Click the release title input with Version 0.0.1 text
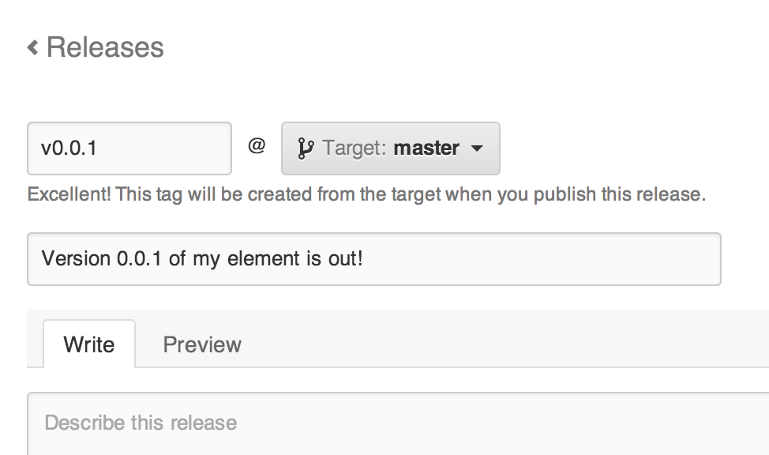 click(x=373, y=258)
